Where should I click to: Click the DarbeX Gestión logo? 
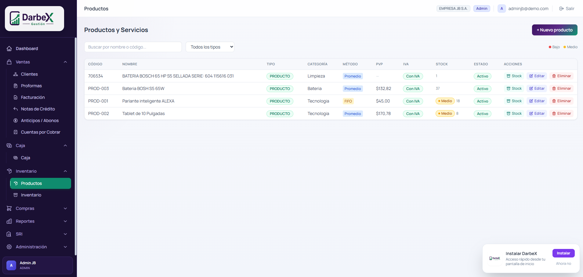[34, 19]
